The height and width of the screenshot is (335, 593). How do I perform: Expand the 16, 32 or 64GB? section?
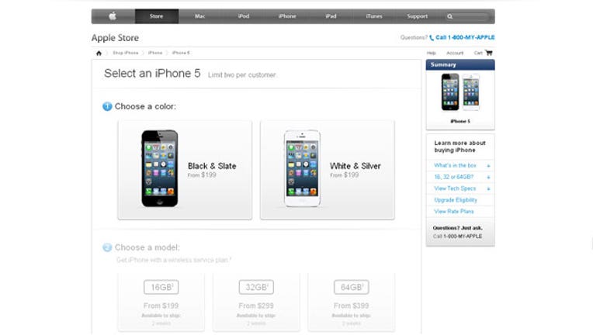pyautogui.click(x=460, y=177)
